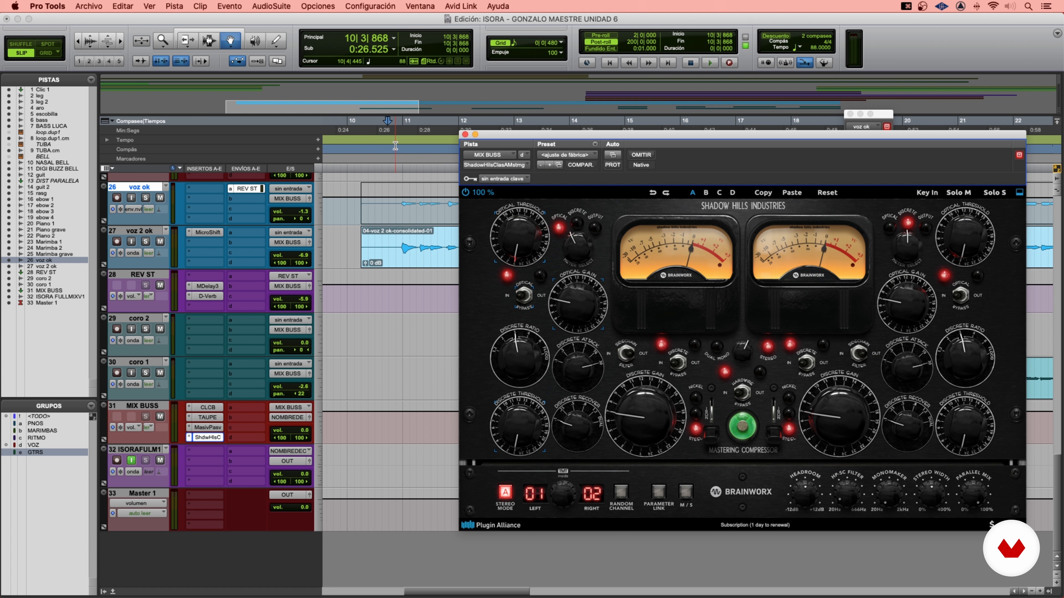Select plugin settings slot B
Viewport: 1064px width, 598px height.
click(706, 193)
